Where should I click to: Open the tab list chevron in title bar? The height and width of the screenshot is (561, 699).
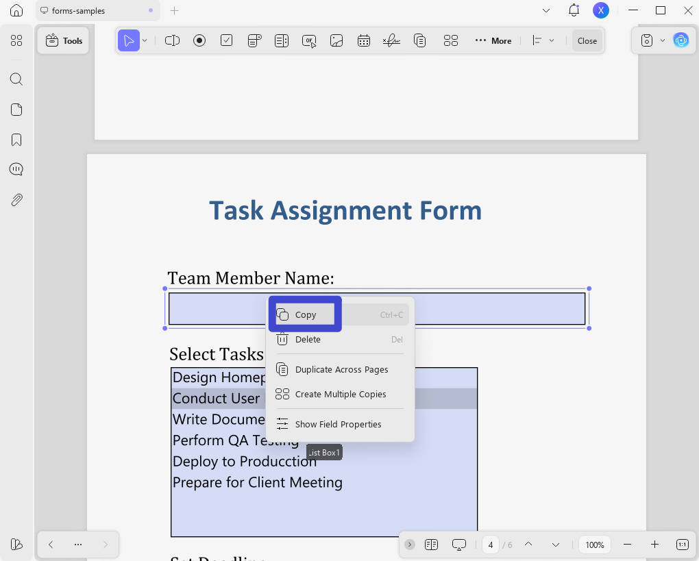pos(546,10)
